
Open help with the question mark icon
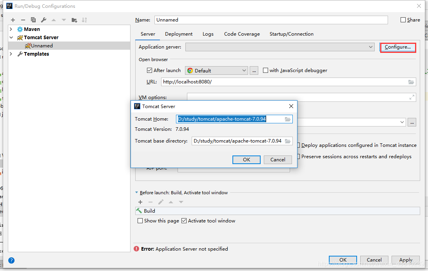coord(11,260)
